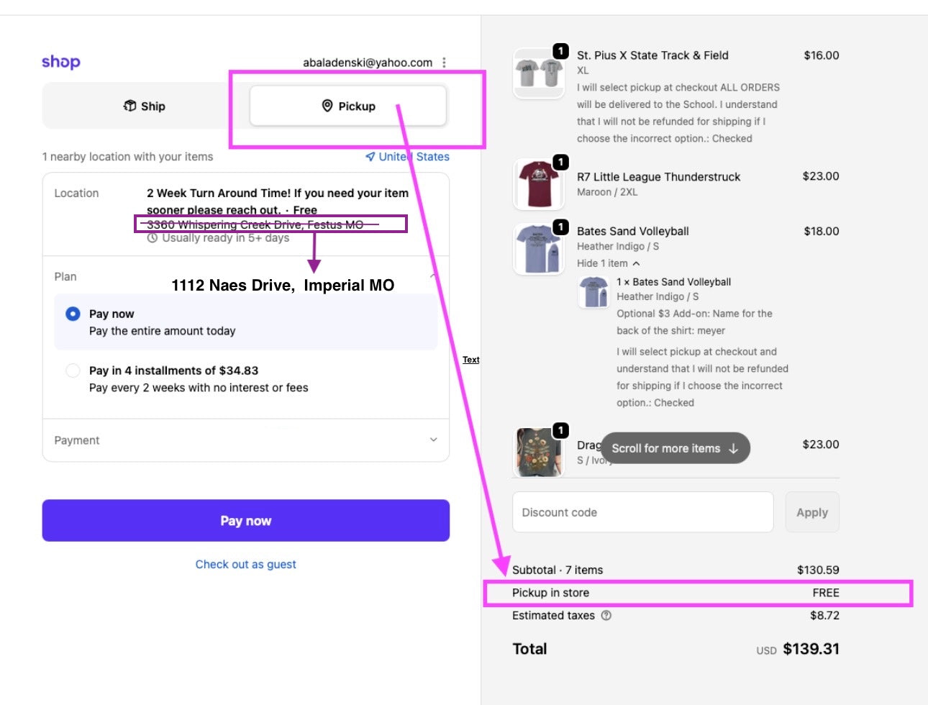
Task: Click the Apply discount button
Action: pyautogui.click(x=812, y=512)
